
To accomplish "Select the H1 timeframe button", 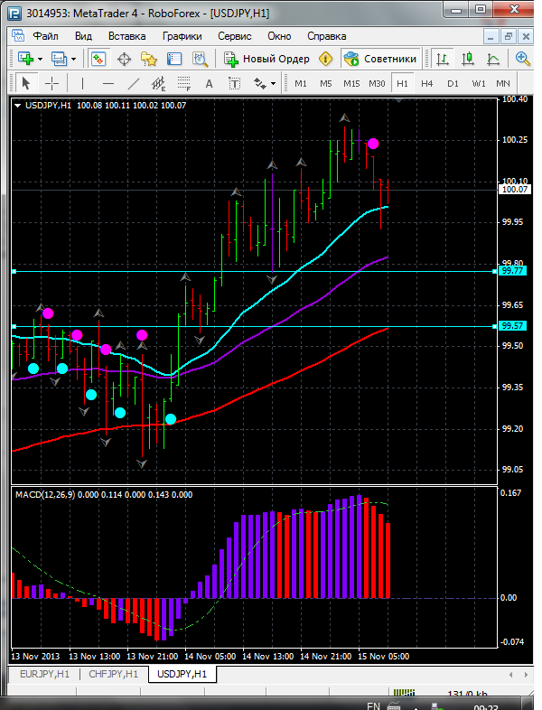I will pos(402,84).
